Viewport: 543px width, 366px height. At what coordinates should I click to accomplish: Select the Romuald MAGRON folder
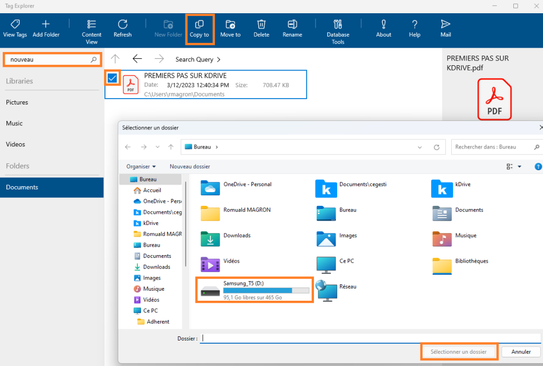[x=235, y=213]
